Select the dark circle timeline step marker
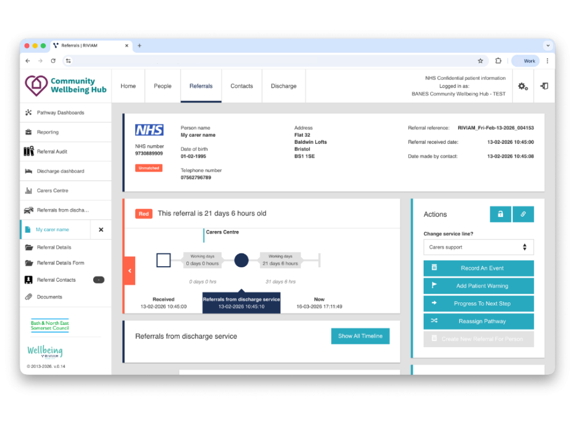This screenshot has height=426, width=575. pyautogui.click(x=241, y=260)
